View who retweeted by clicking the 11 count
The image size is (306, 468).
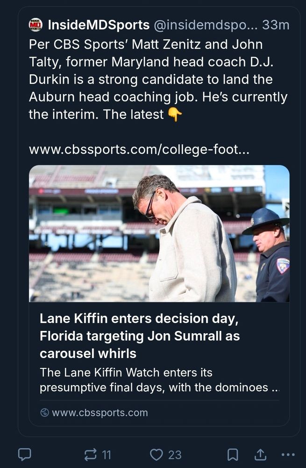tap(107, 453)
